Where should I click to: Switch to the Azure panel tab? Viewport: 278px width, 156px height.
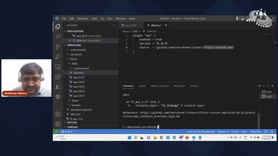(142, 86)
